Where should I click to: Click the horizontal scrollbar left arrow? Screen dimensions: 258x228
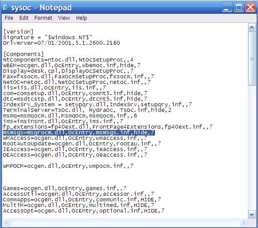(x=6, y=223)
